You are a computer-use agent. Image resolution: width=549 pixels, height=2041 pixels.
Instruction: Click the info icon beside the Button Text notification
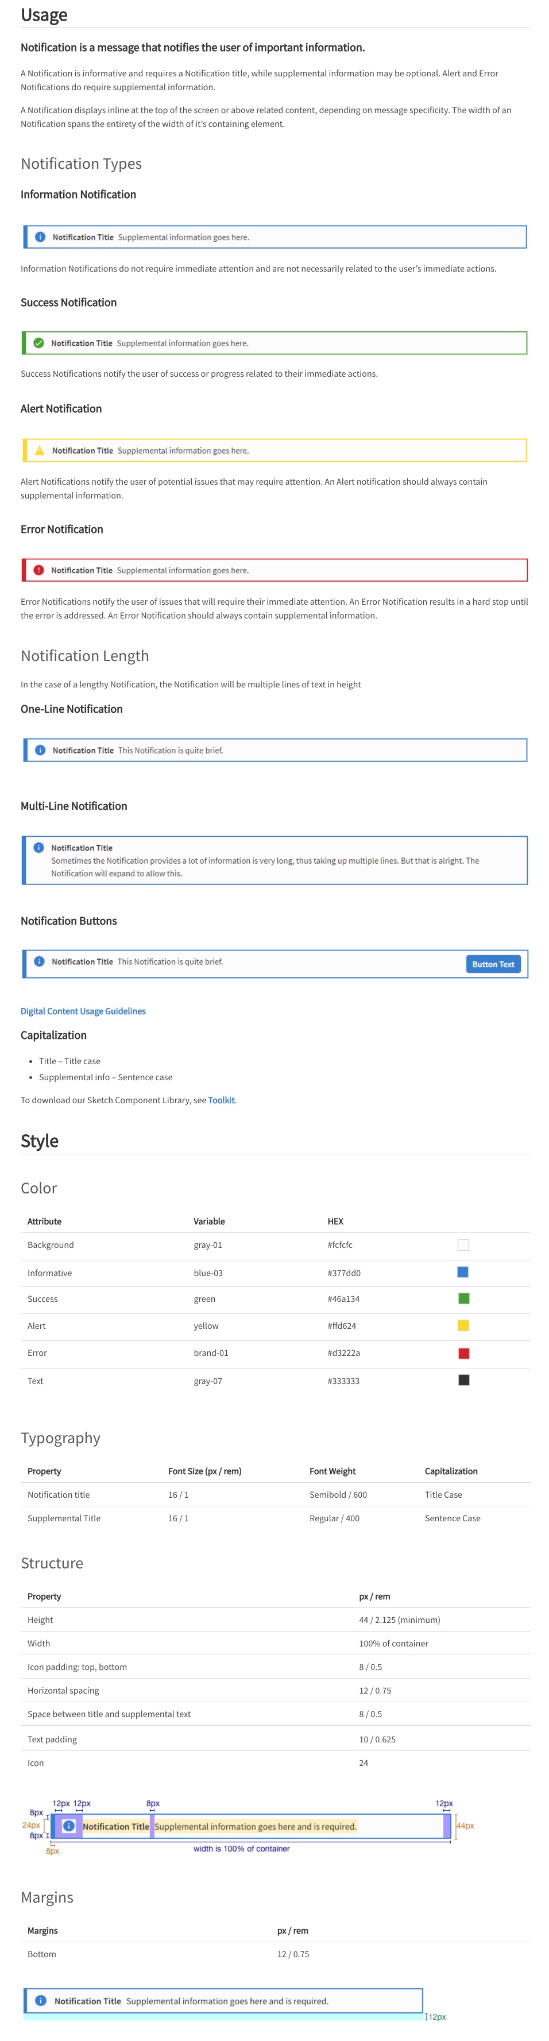(39, 961)
